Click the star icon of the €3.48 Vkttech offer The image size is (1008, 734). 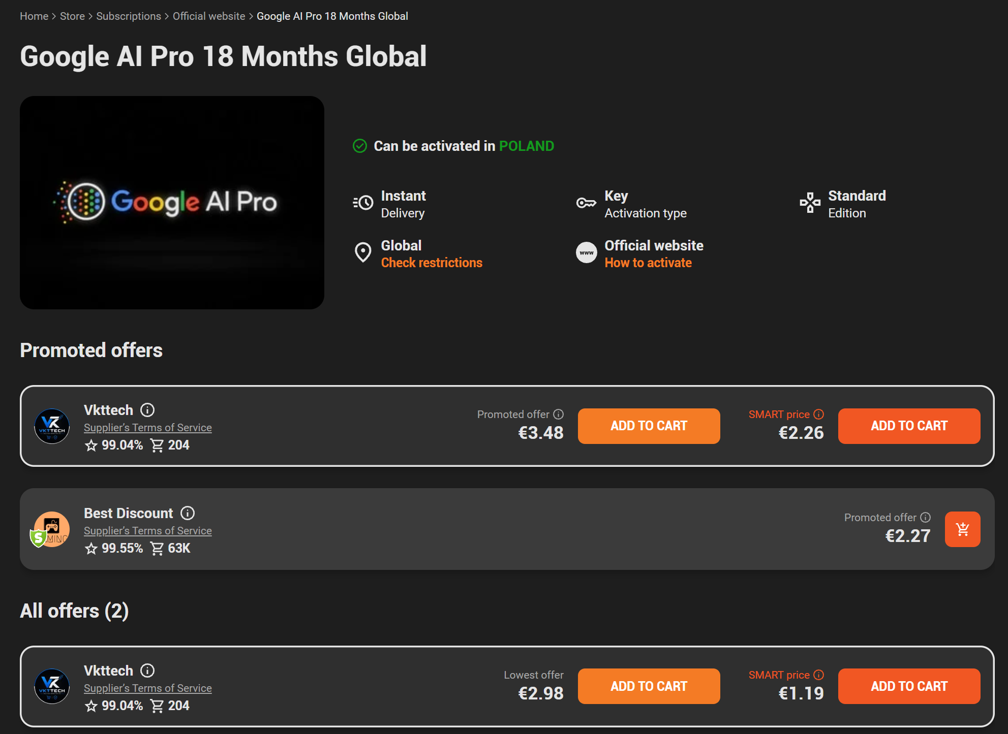click(91, 445)
